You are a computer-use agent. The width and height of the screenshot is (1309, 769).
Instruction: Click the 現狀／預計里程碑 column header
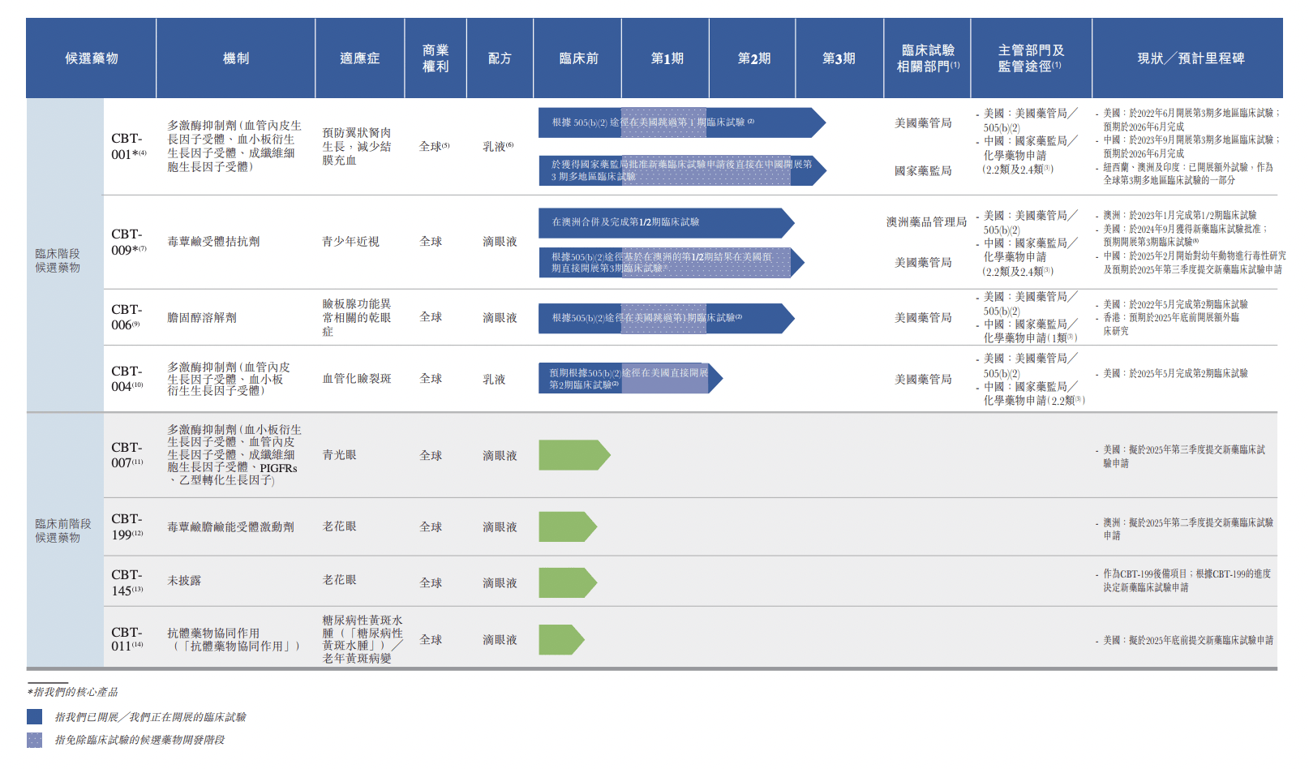(x=1190, y=58)
